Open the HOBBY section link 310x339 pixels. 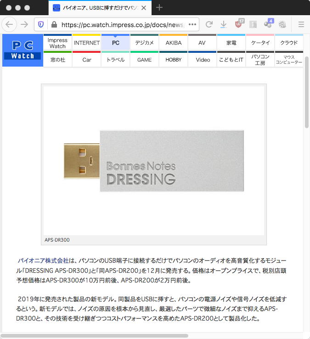point(174,60)
